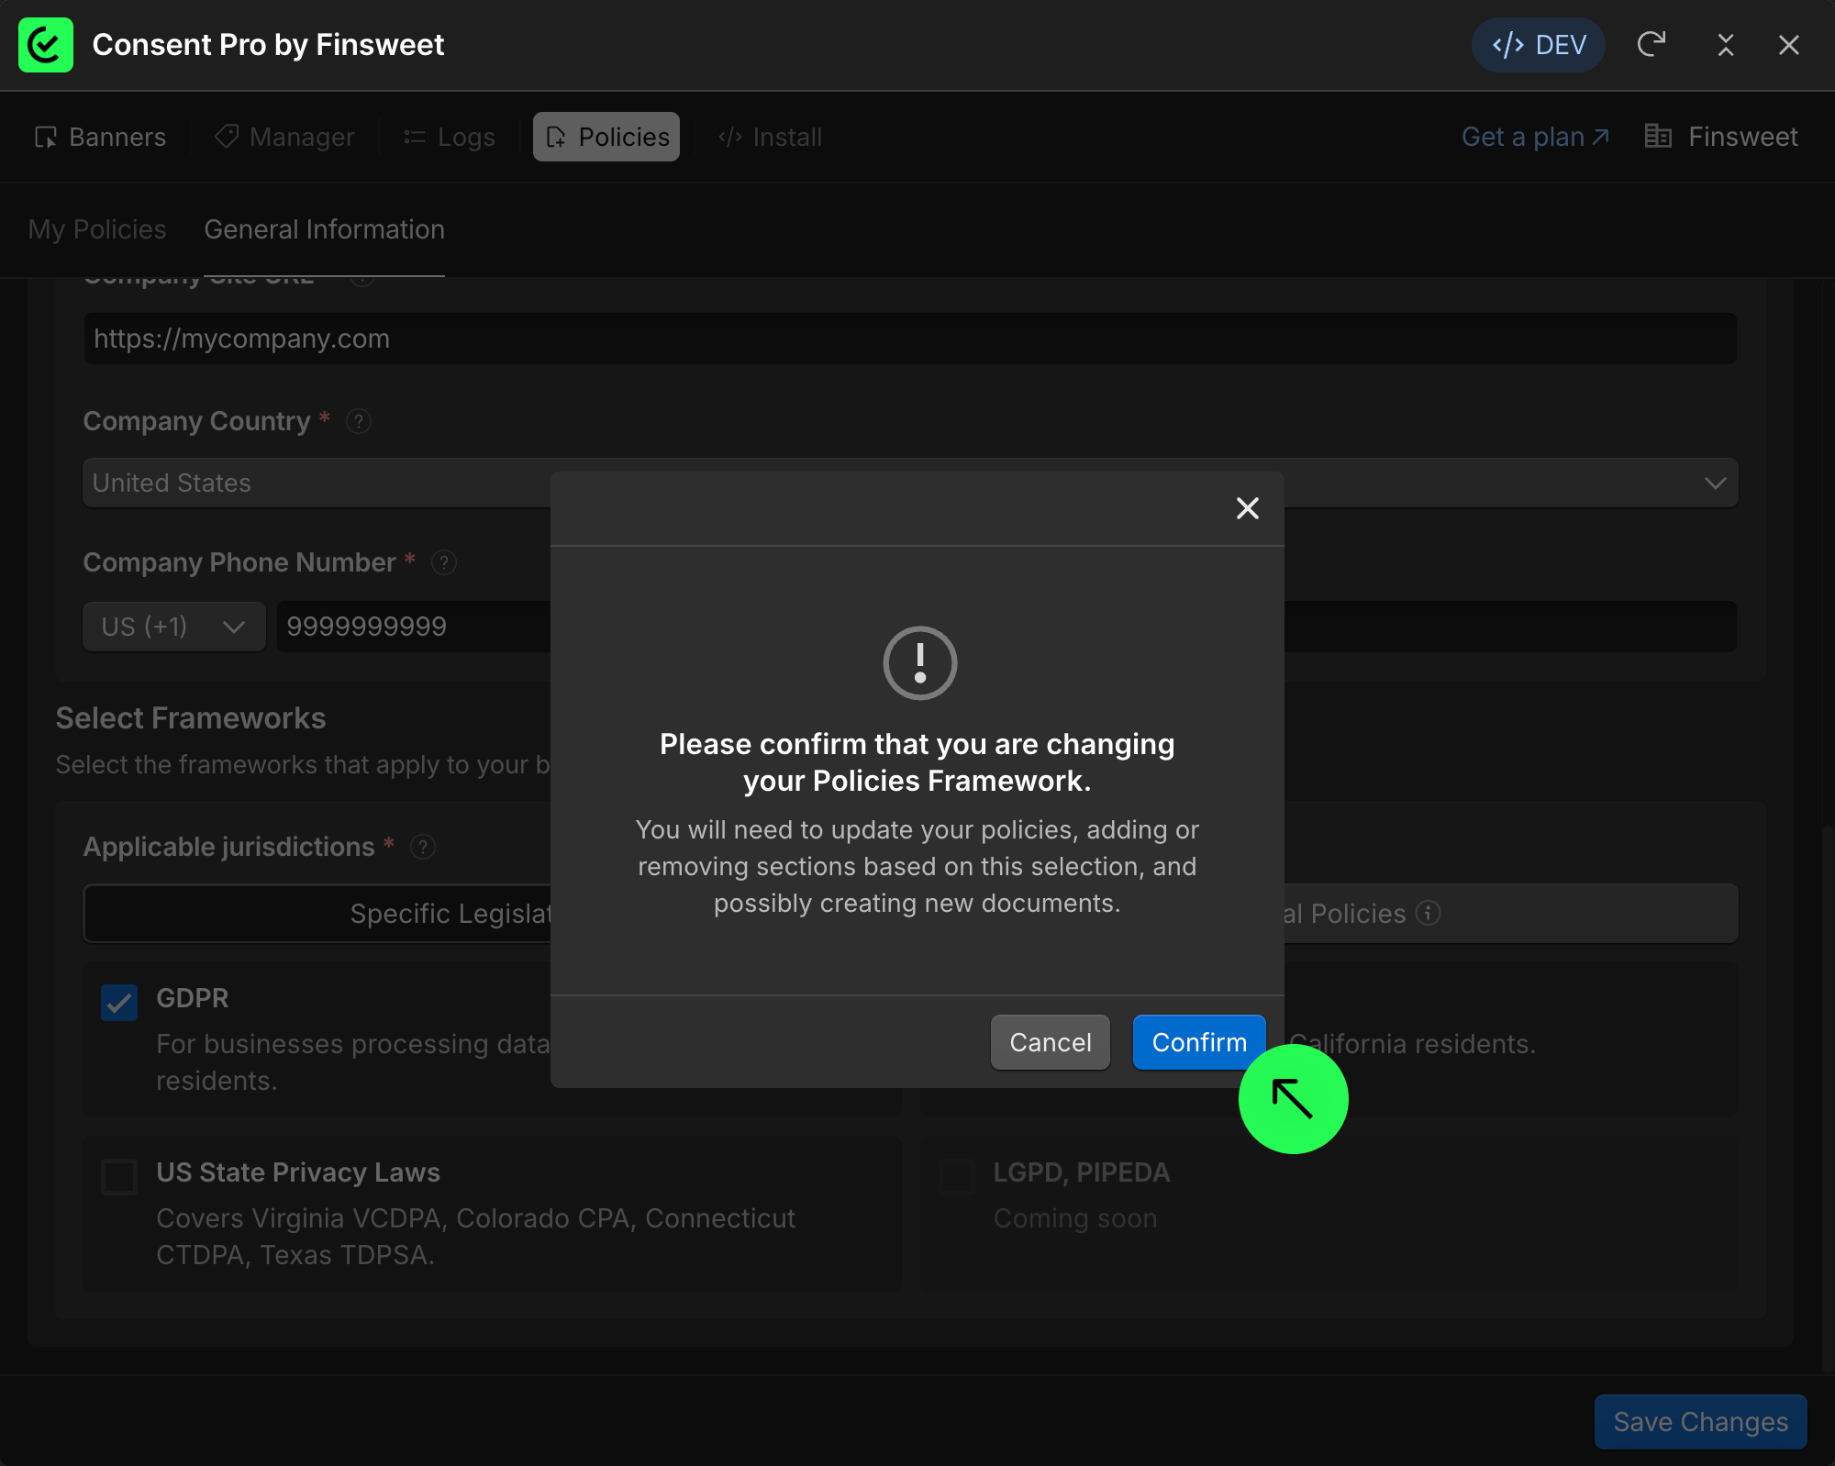
Task: Select General Information sub-tab
Action: pos(324,229)
